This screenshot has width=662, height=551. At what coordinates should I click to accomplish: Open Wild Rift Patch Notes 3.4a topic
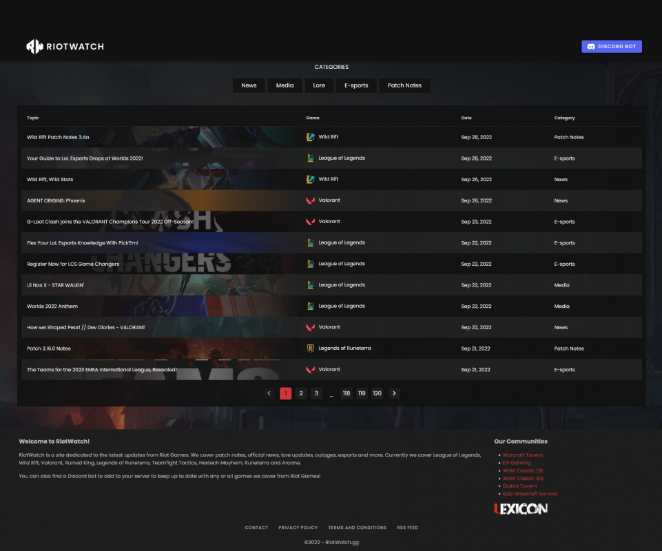coord(58,137)
